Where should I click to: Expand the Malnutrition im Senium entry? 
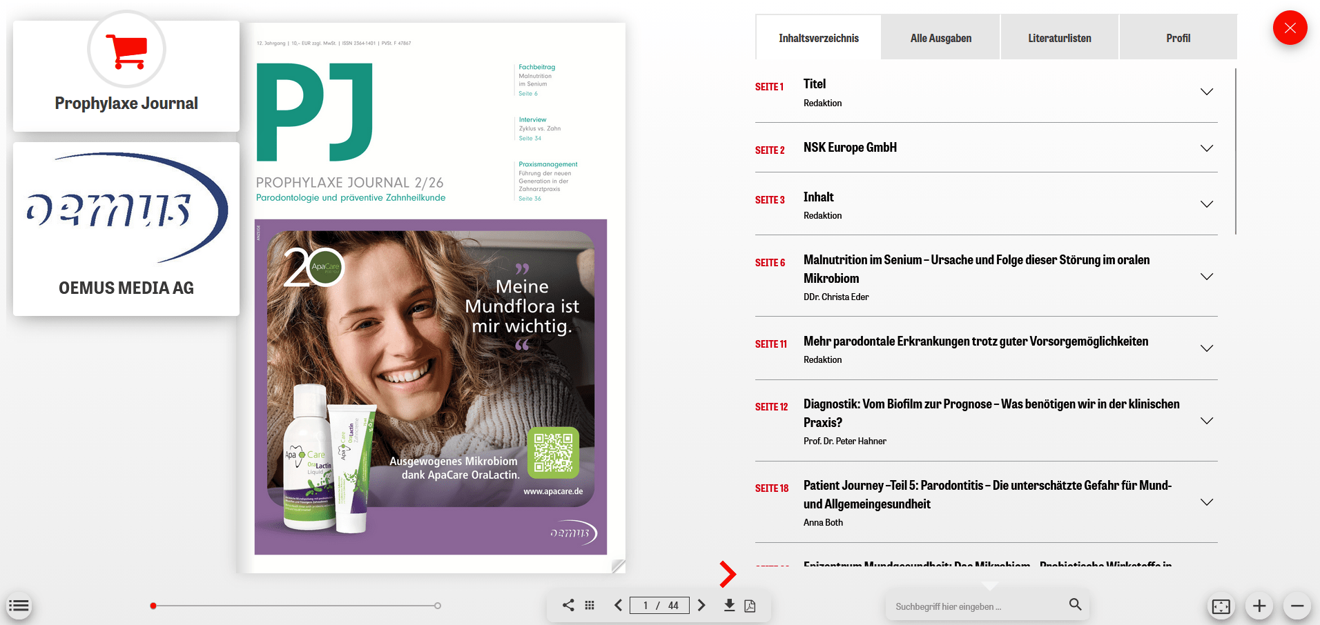point(1206,277)
